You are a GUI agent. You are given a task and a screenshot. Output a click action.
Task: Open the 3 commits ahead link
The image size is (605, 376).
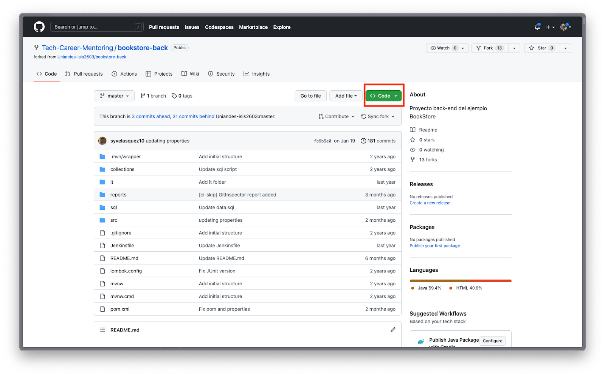coord(151,116)
